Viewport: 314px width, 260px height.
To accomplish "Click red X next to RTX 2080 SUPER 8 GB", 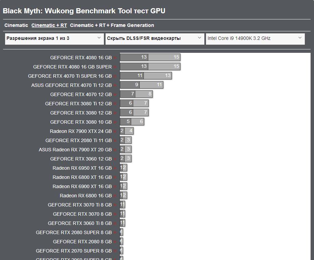I will 115,232.
